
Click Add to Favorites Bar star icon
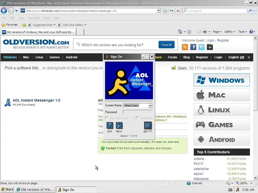pyautogui.click(x=24, y=25)
